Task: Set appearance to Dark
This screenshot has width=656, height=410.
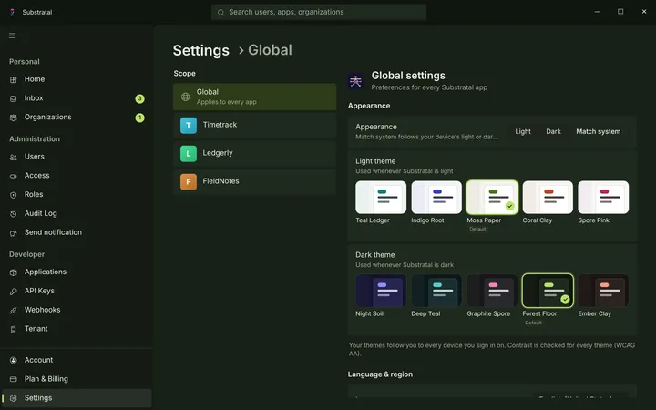Action: pyautogui.click(x=553, y=131)
